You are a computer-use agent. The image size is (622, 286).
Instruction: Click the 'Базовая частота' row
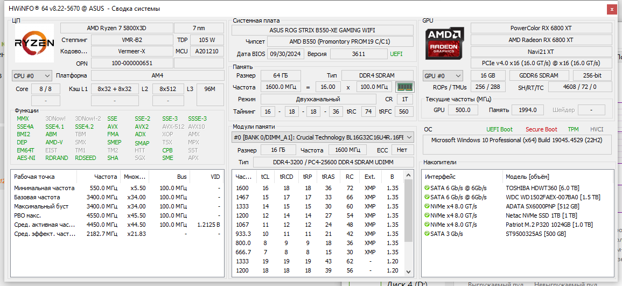(x=117, y=197)
